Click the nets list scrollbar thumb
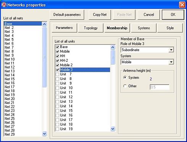187x142 pixels. [44, 57]
